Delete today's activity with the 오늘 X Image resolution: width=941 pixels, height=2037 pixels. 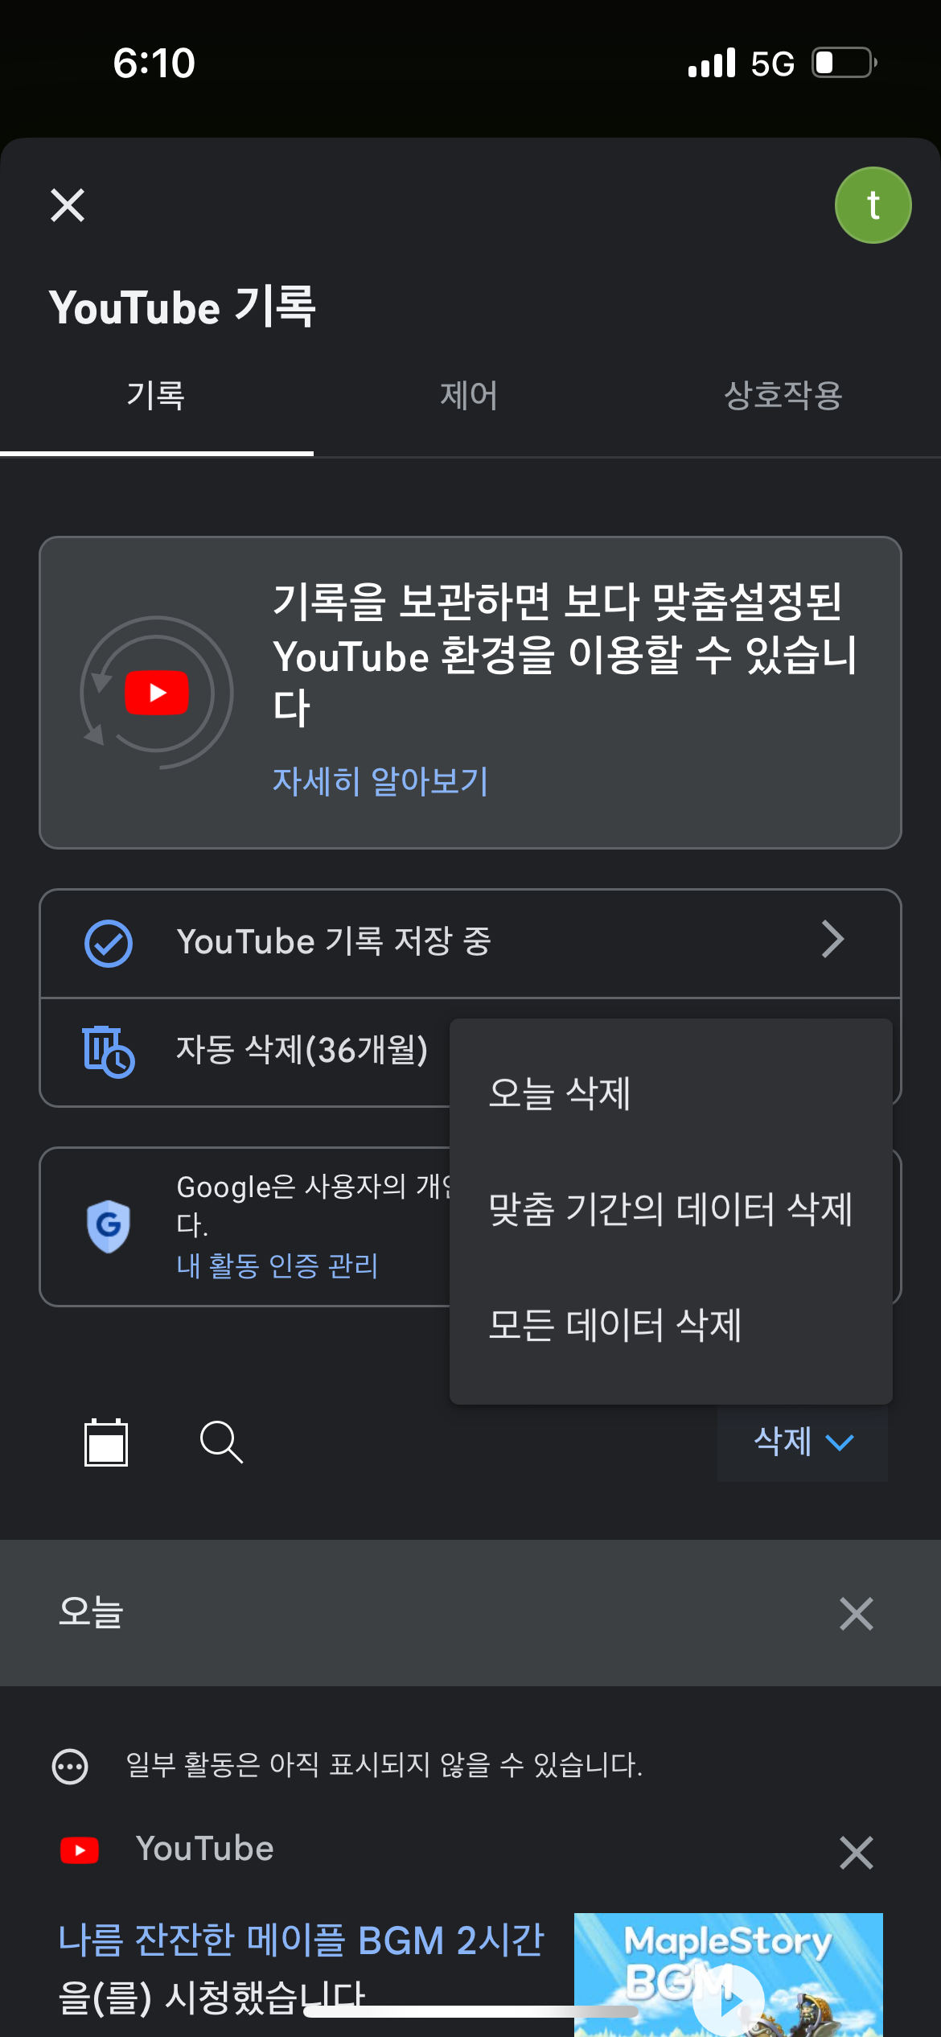856,1614
